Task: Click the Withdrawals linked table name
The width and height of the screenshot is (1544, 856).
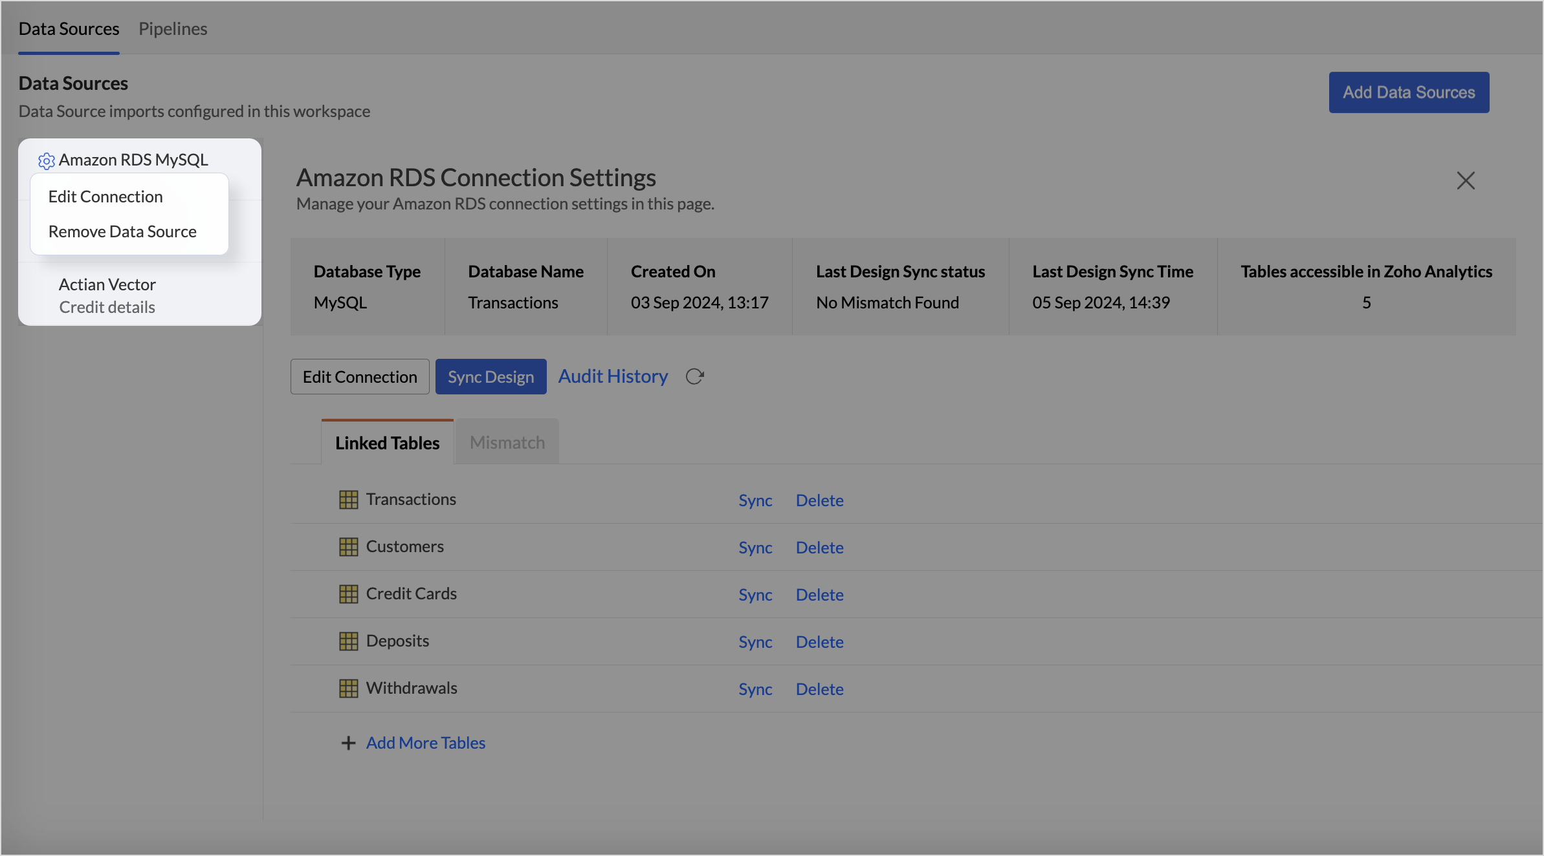Action: 412,688
